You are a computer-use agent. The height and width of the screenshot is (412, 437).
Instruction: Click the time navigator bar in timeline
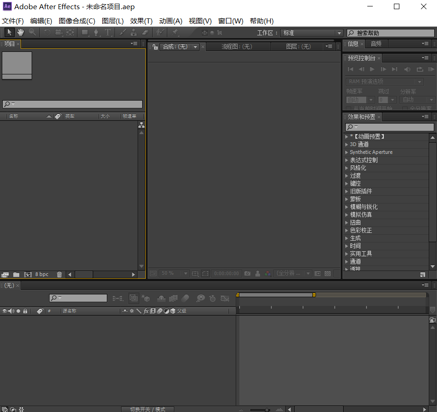[x=276, y=295]
